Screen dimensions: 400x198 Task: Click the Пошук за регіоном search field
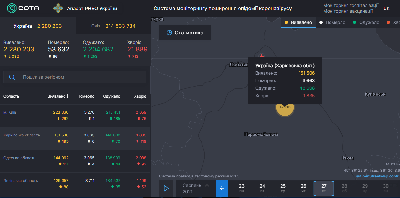82,77
